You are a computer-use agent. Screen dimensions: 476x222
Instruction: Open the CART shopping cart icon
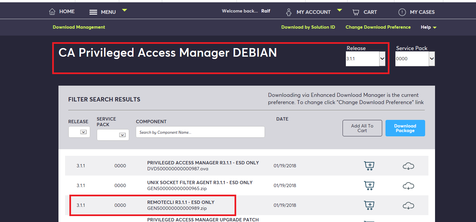click(355, 12)
